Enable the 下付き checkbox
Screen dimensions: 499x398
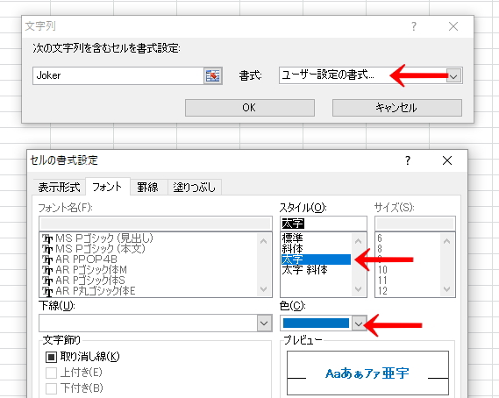point(51,388)
